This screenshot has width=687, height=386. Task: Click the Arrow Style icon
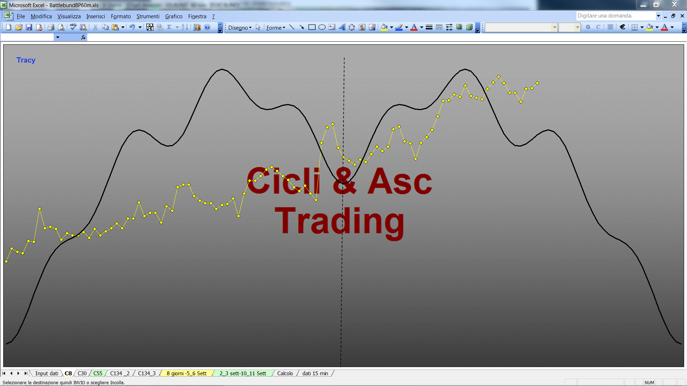tap(449, 27)
